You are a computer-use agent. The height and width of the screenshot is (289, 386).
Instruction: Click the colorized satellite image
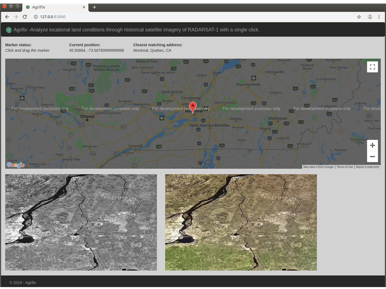[x=241, y=222]
